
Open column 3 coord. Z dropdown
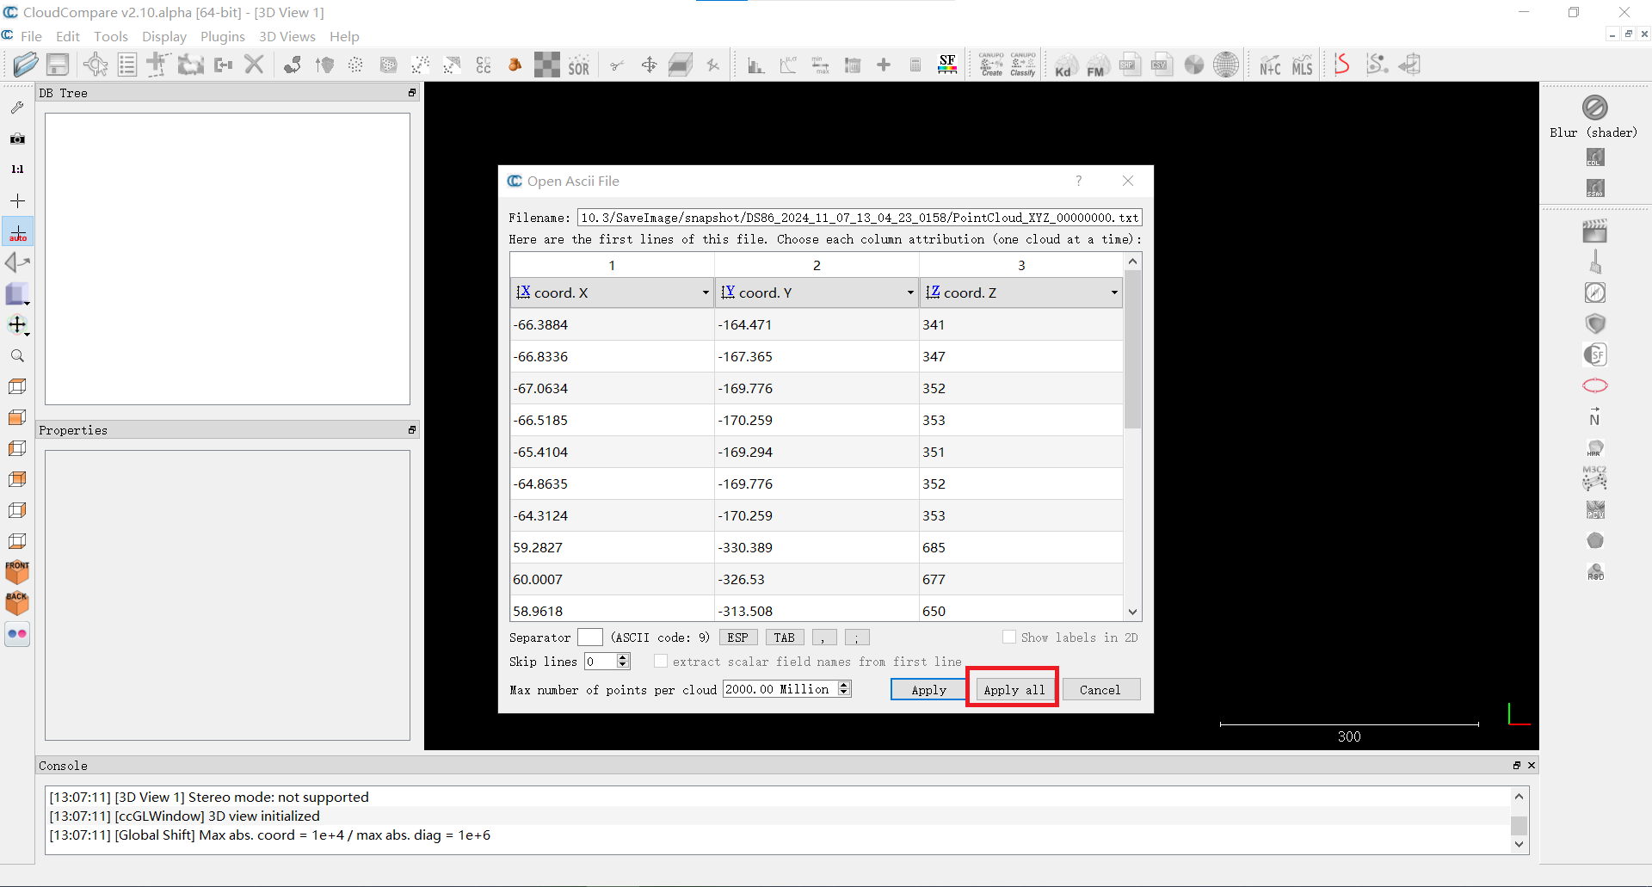(x=1021, y=293)
